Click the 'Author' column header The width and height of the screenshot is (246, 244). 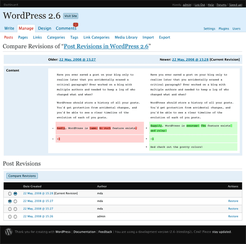(102, 186)
